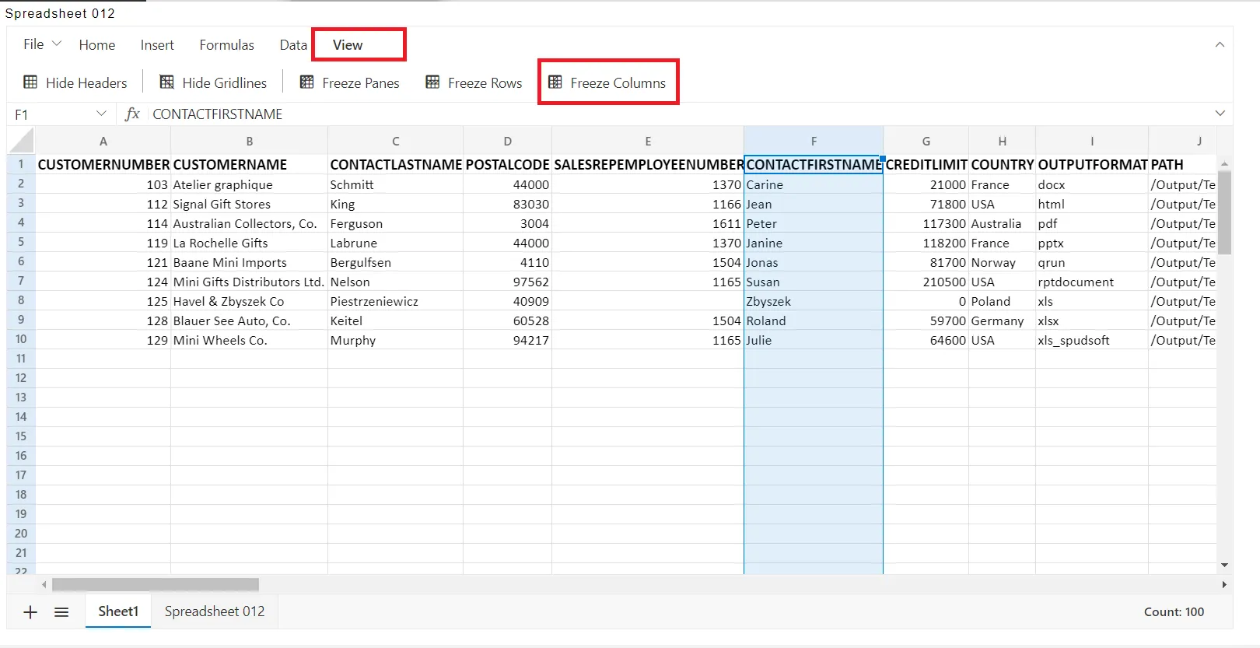The height and width of the screenshot is (648, 1260).
Task: Click the CREDITLIMIT header cell
Action: (x=926, y=164)
